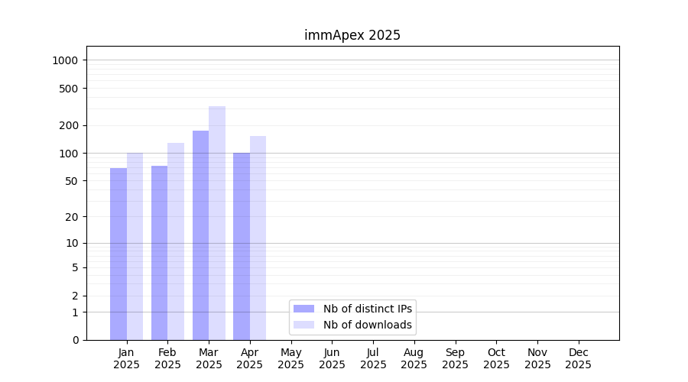Click the light blue legend swatch for downloads
This screenshot has width=688, height=382.
tap(303, 325)
